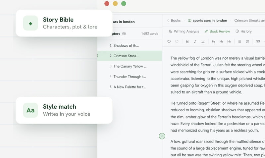Apply Heading 3 style
265x158 pixels.
(x=229, y=41)
